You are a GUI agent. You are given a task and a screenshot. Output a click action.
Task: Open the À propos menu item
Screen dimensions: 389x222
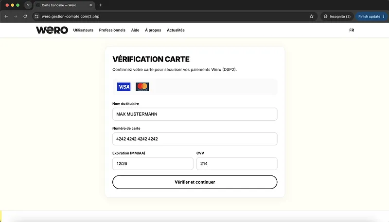pyautogui.click(x=153, y=30)
